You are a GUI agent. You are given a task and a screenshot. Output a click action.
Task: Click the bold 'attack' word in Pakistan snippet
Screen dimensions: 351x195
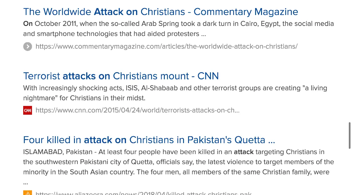pyautogui.click(x=244, y=152)
